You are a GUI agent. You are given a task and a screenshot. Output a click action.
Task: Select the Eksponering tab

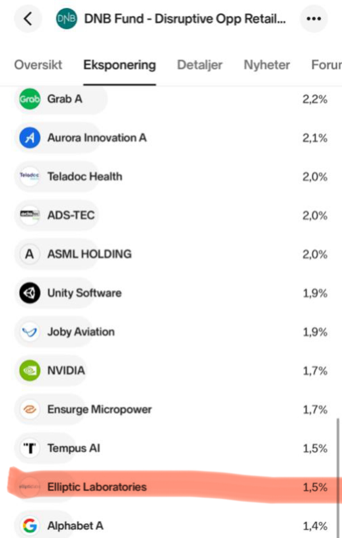point(119,65)
